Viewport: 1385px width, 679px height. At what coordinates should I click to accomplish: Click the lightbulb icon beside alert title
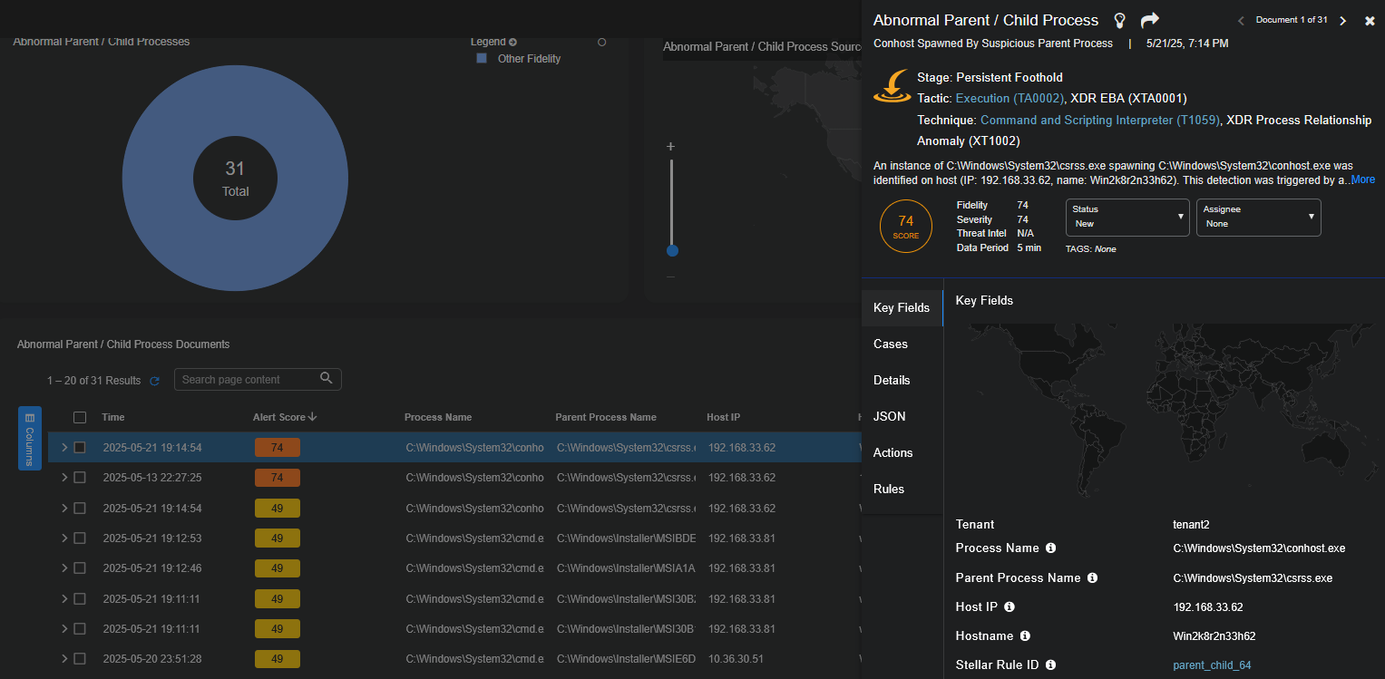click(1119, 20)
